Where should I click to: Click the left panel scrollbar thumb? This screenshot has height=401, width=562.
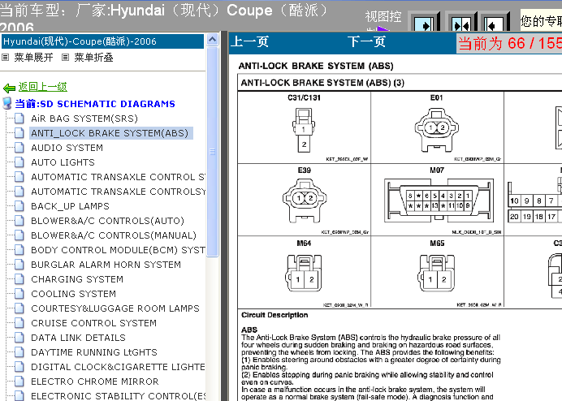click(213, 152)
